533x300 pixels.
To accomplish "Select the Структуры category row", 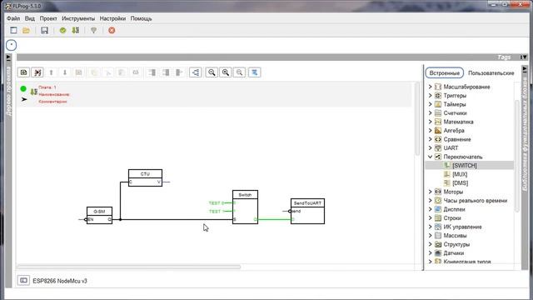I will pos(470,244).
